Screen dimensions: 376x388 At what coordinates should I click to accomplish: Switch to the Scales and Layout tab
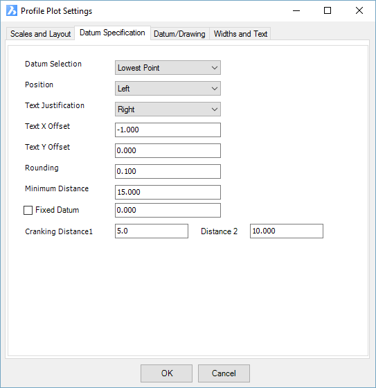pyautogui.click(x=41, y=34)
